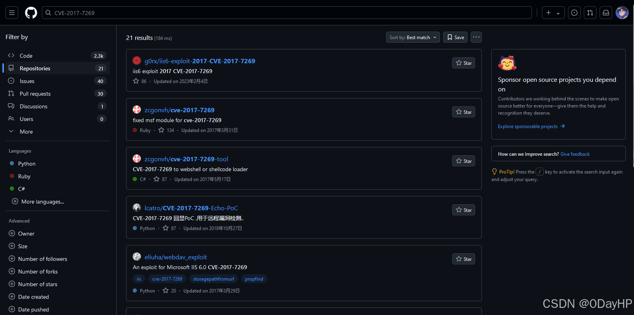The image size is (634, 315).
Task: Click the lcatro owner avatar
Action: pos(137,207)
